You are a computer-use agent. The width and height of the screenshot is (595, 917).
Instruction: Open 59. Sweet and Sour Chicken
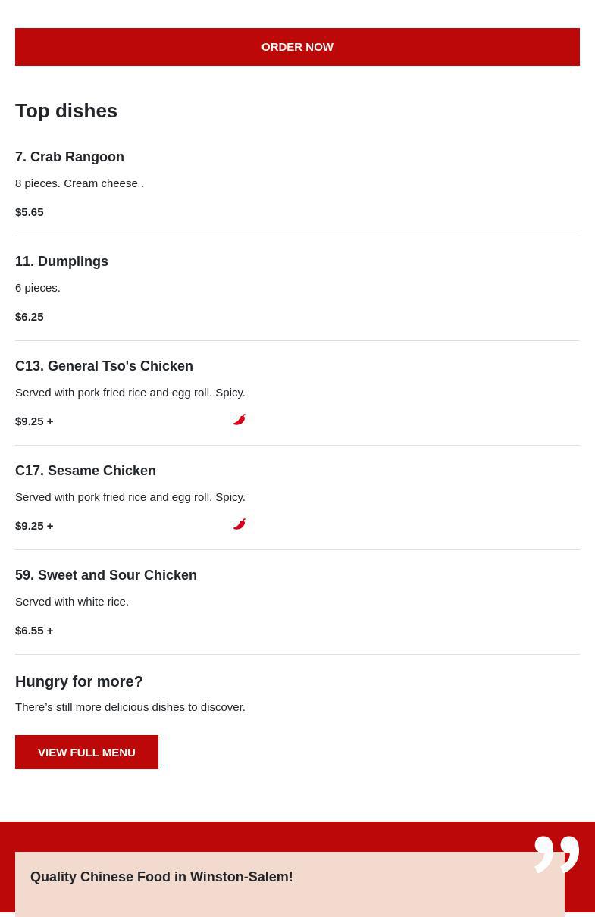pyautogui.click(x=106, y=575)
